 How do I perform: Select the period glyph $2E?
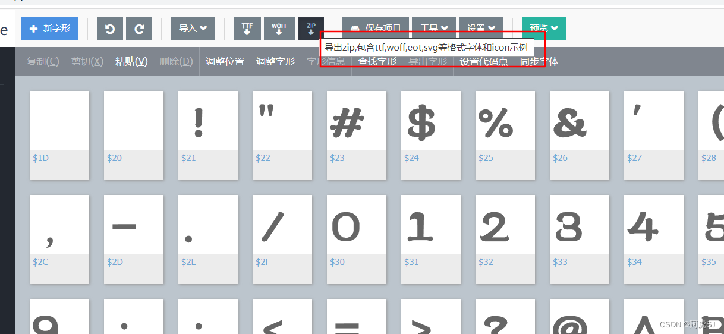[x=208, y=240]
